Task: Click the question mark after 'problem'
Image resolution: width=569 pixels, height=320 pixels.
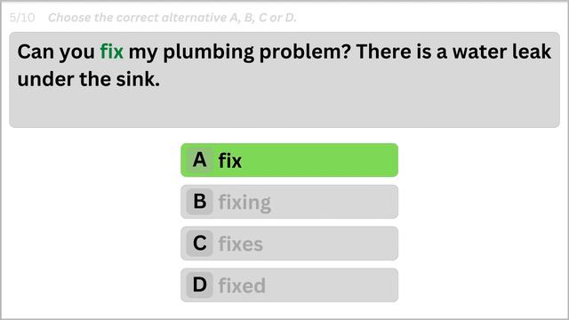Action: (x=346, y=52)
